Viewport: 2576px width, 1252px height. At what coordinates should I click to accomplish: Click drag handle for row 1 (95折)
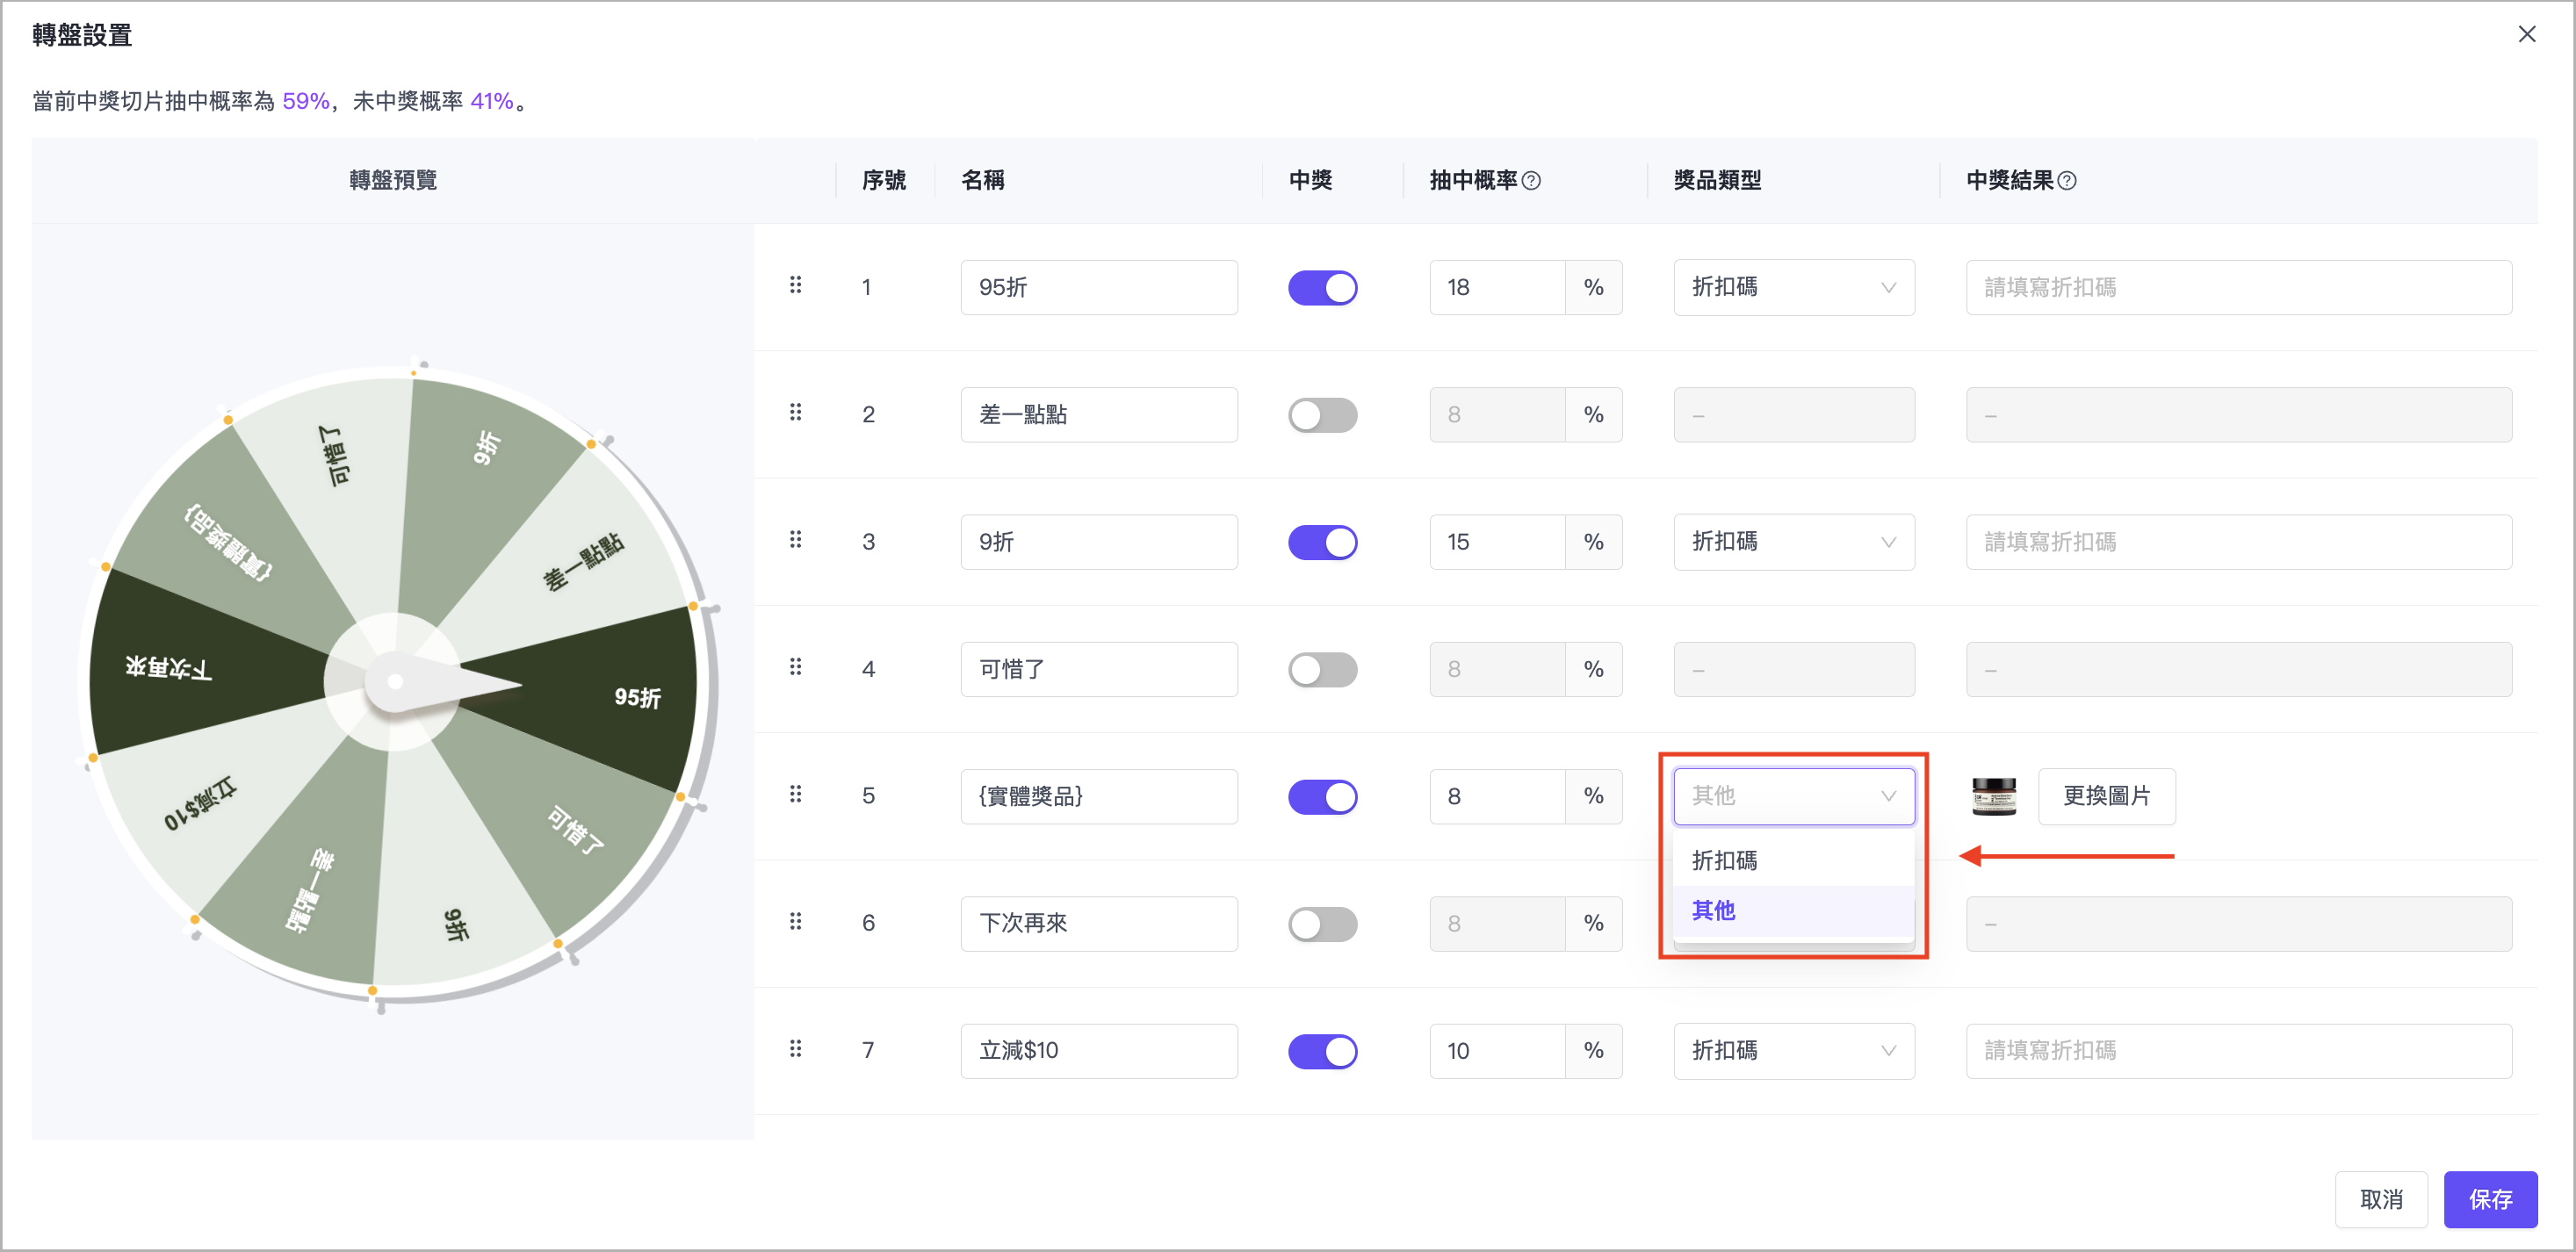795,285
